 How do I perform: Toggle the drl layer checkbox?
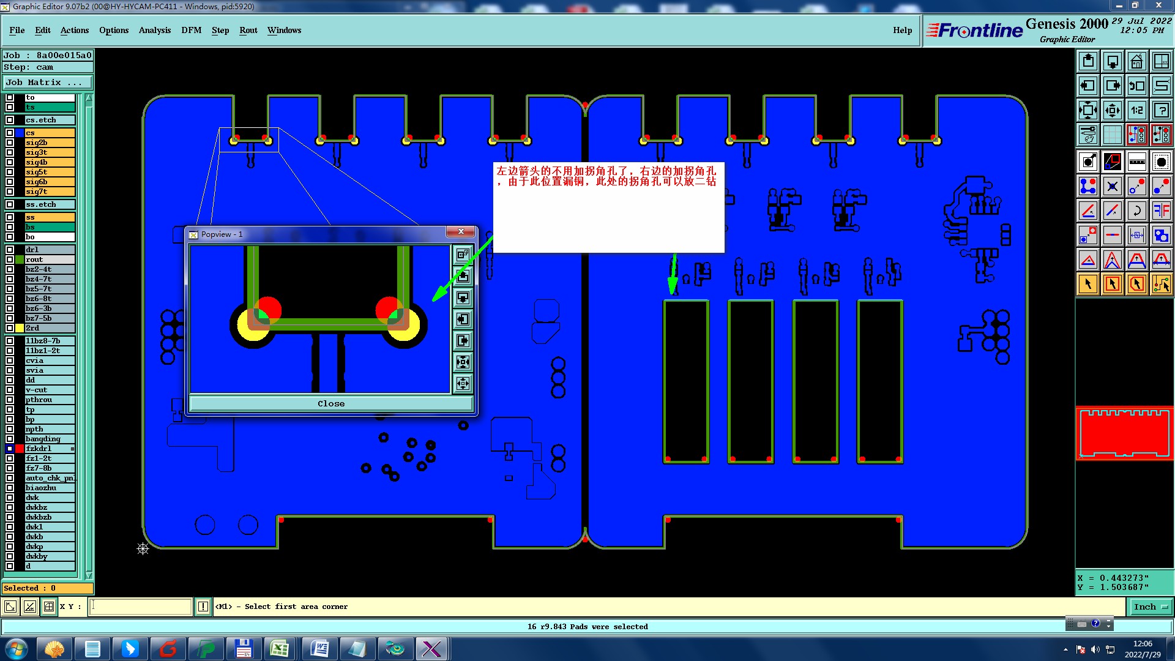[x=10, y=250]
